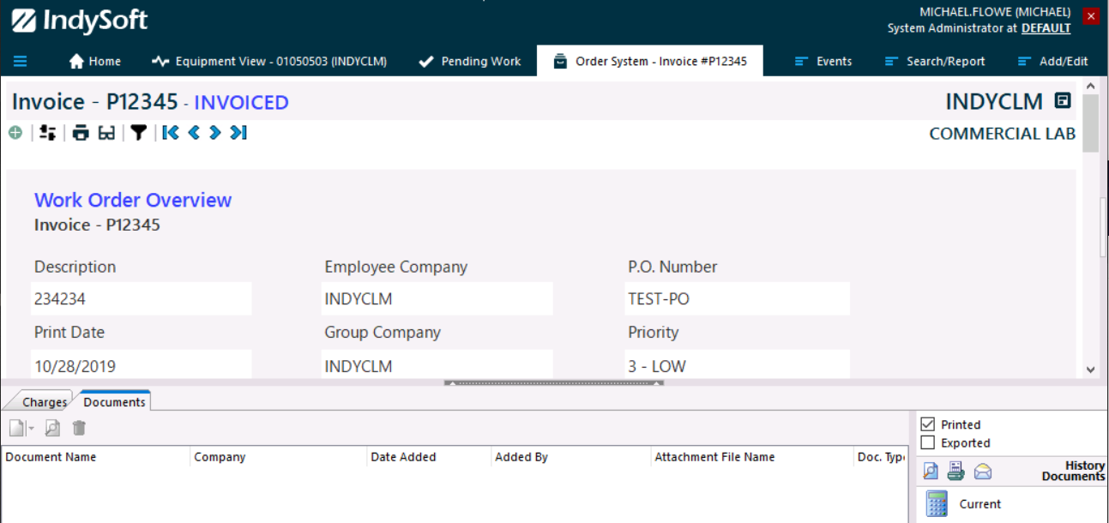Click the horizontal splitter bar between panels
The image size is (1109, 523).
coord(553,383)
